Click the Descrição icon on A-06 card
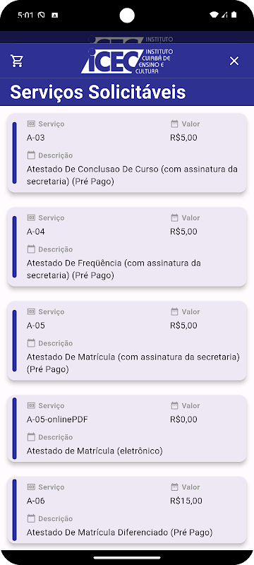This screenshot has width=254, height=565. [x=31, y=518]
